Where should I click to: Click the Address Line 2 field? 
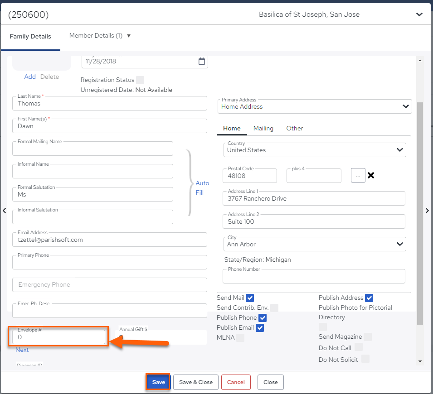pyautogui.click(x=314, y=221)
